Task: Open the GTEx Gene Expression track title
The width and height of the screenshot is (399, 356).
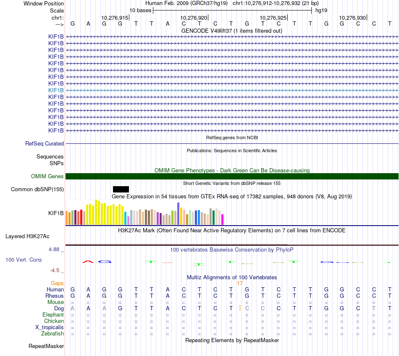Action: [x=232, y=196]
